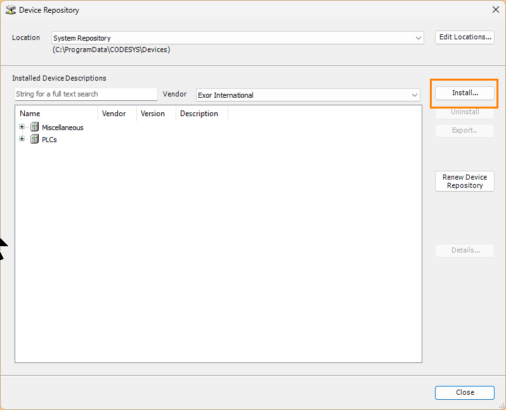This screenshot has width=506, height=410.
Task: Select the Miscellaneous tree item label
Action: click(x=62, y=128)
